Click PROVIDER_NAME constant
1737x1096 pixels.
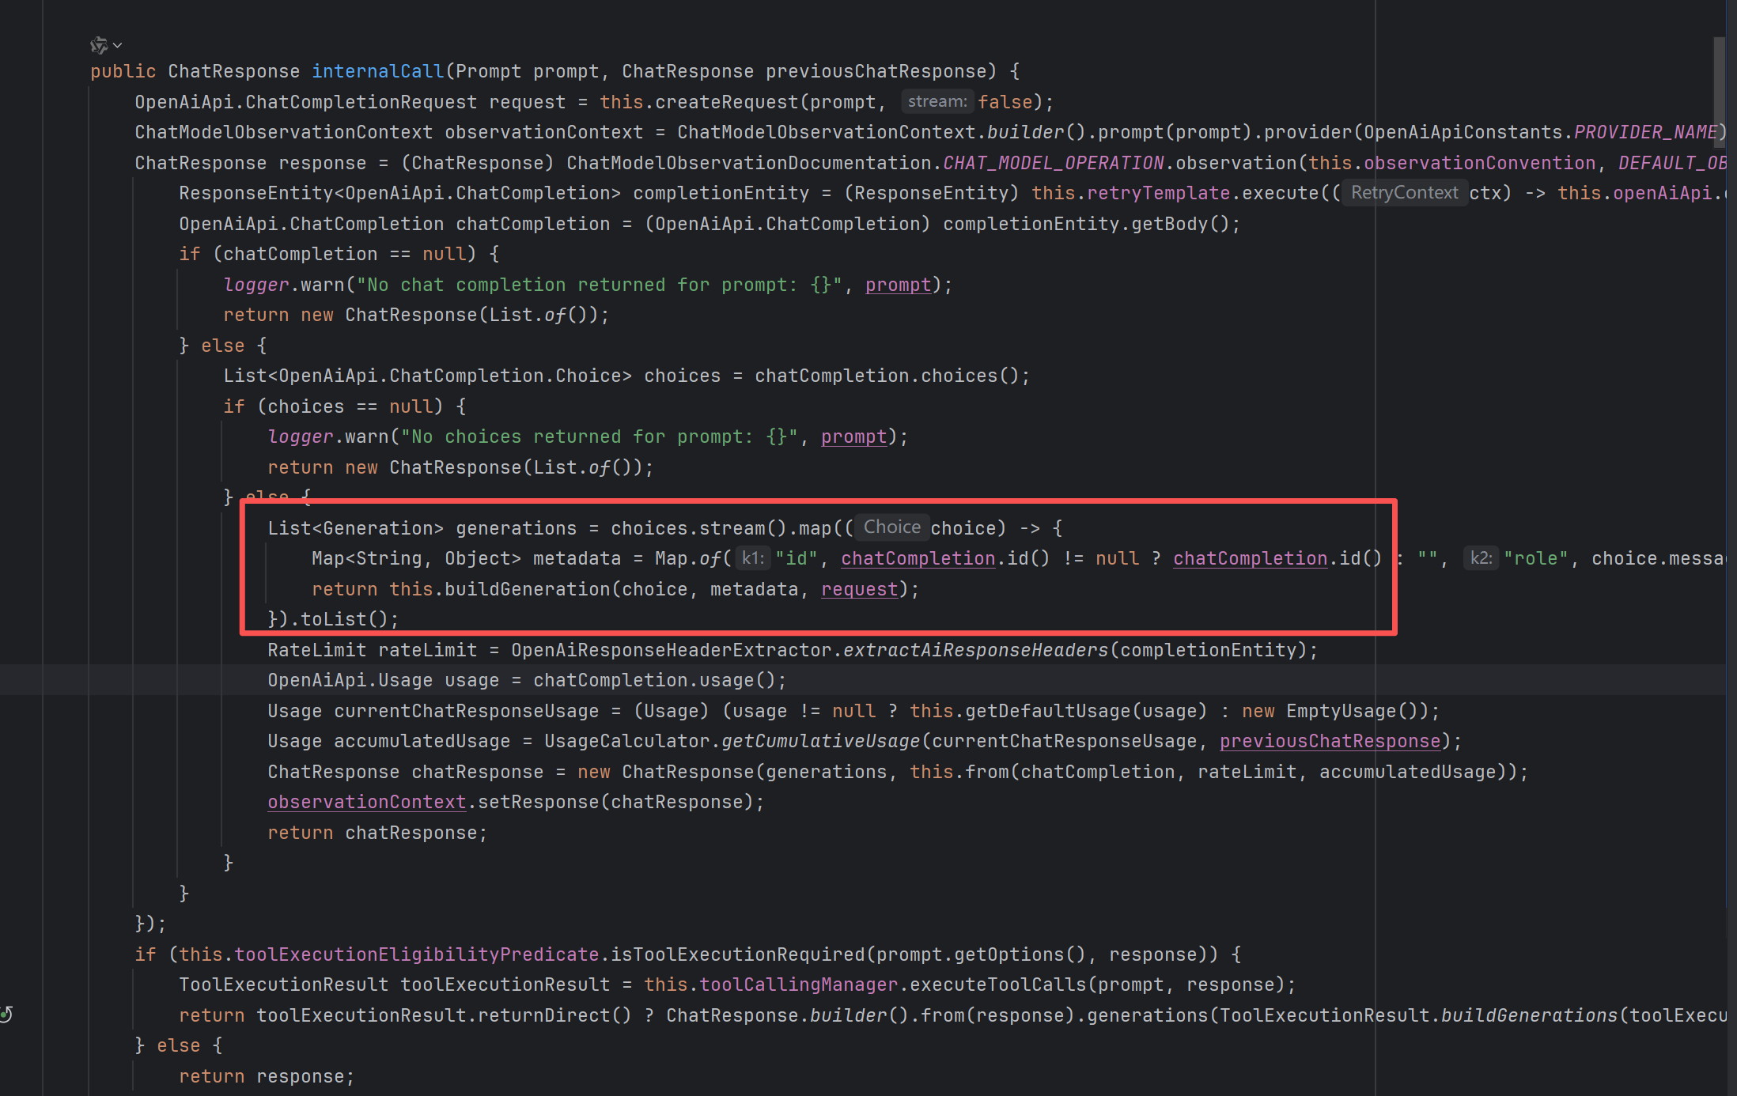[1645, 132]
